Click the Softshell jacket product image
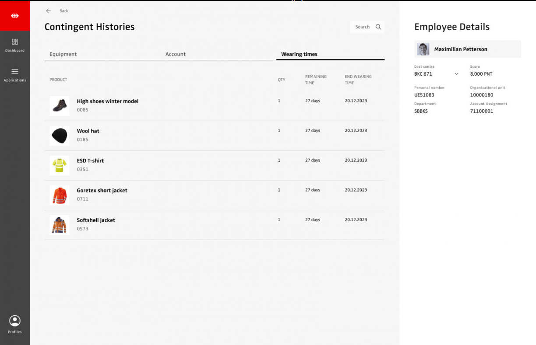The image size is (536, 345). (x=60, y=225)
